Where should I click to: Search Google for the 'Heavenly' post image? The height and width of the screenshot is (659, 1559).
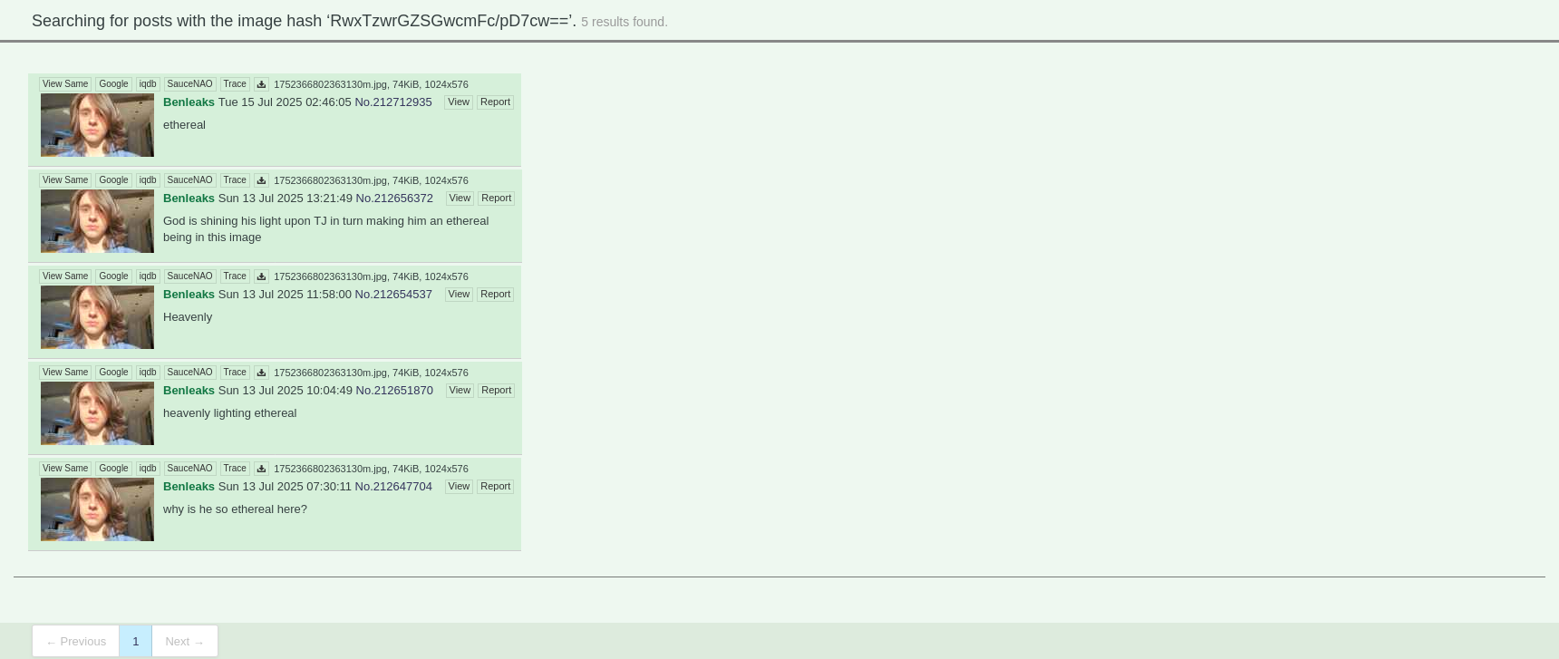point(113,276)
